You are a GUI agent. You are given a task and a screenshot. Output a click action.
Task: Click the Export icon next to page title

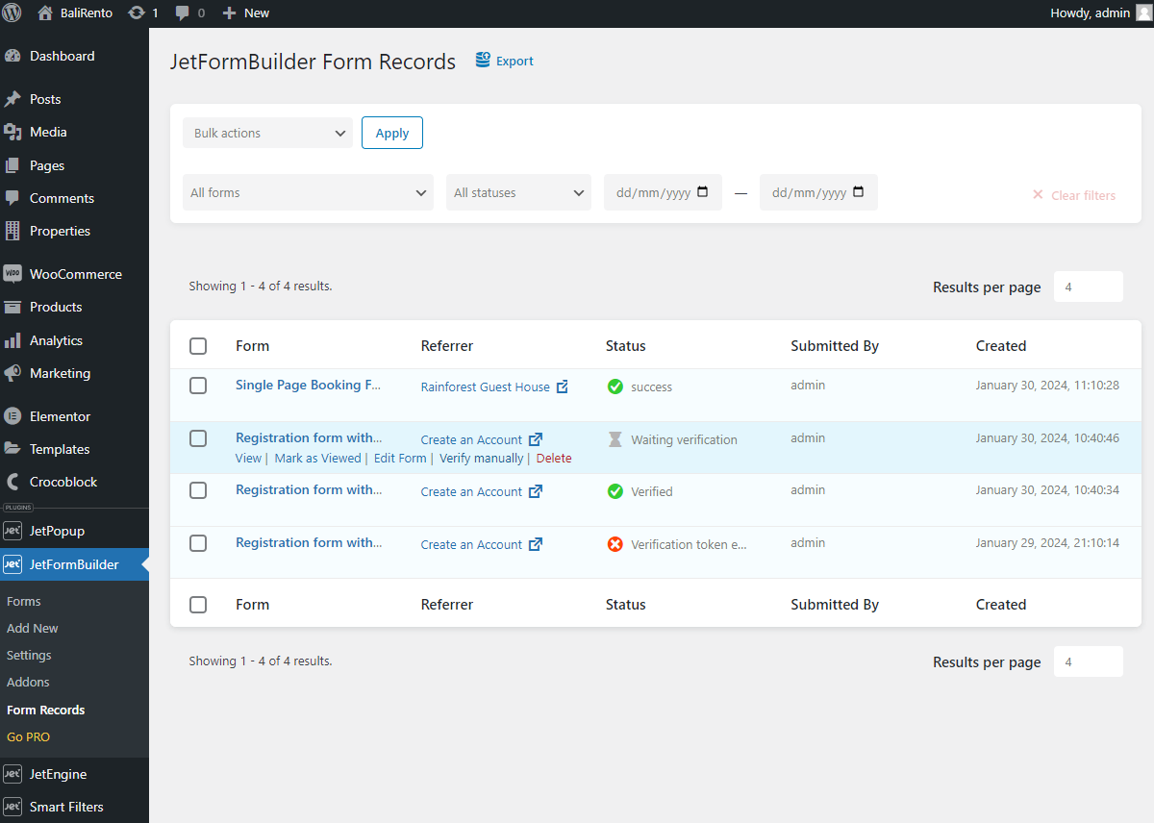click(482, 60)
